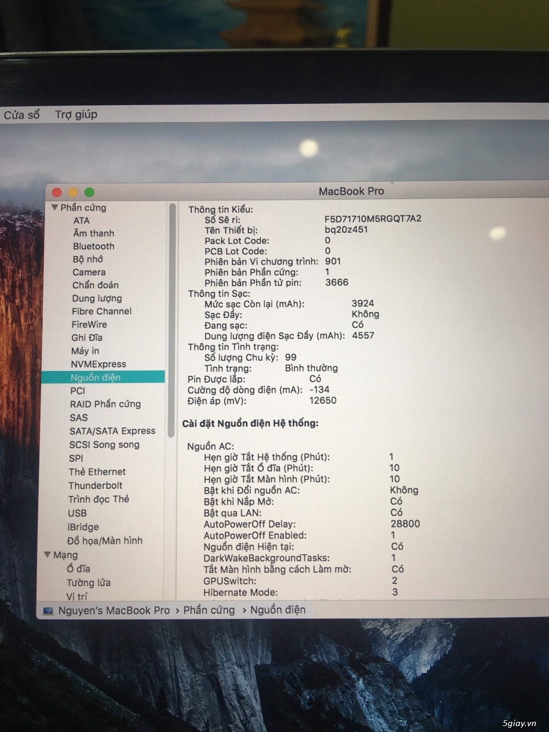
Task: Select Âm thanh in the sidebar
Action: pos(94,233)
